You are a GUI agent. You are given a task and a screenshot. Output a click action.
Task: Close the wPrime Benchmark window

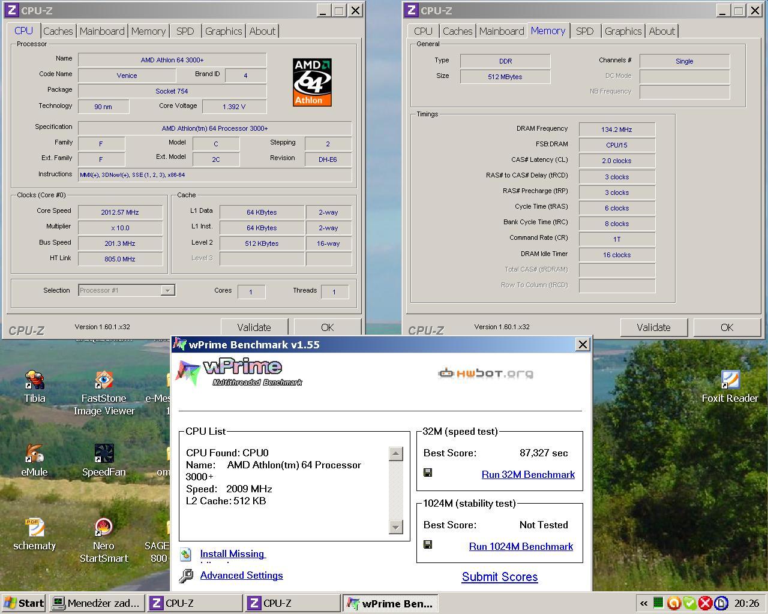(x=583, y=344)
